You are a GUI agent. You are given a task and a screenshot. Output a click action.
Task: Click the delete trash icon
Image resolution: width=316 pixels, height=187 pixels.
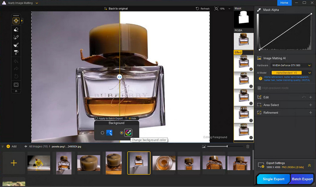tap(248, 147)
